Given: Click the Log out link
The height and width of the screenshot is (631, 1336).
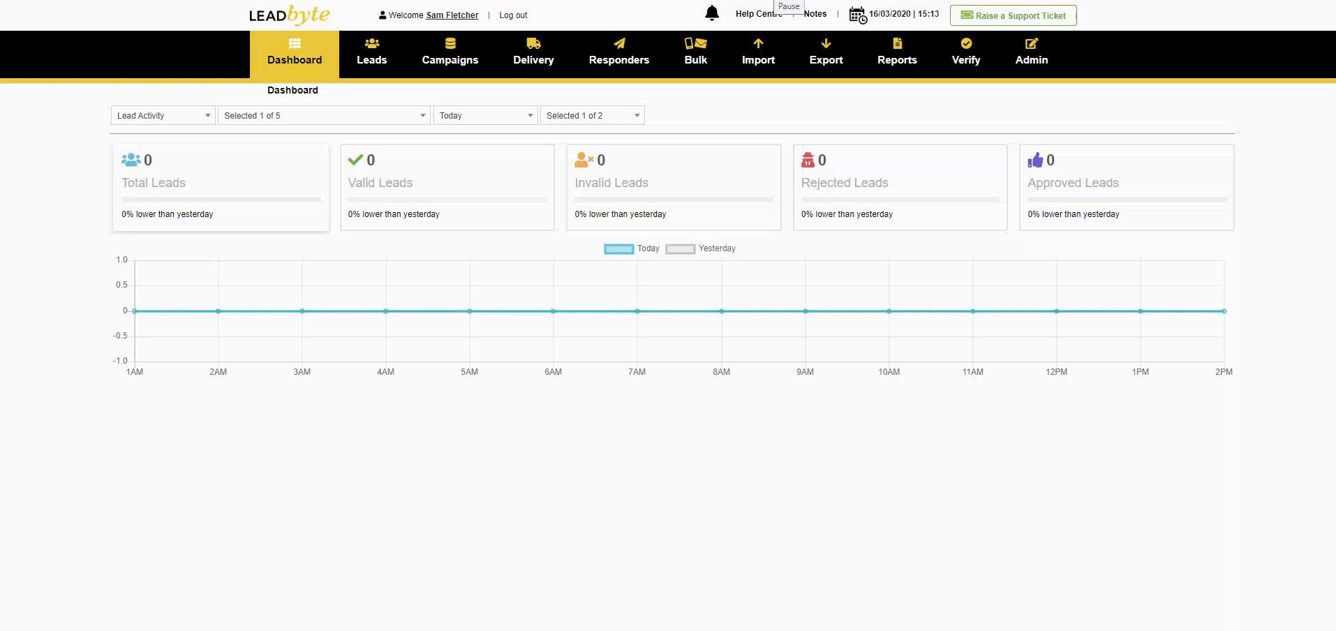Looking at the screenshot, I should pyautogui.click(x=513, y=15).
